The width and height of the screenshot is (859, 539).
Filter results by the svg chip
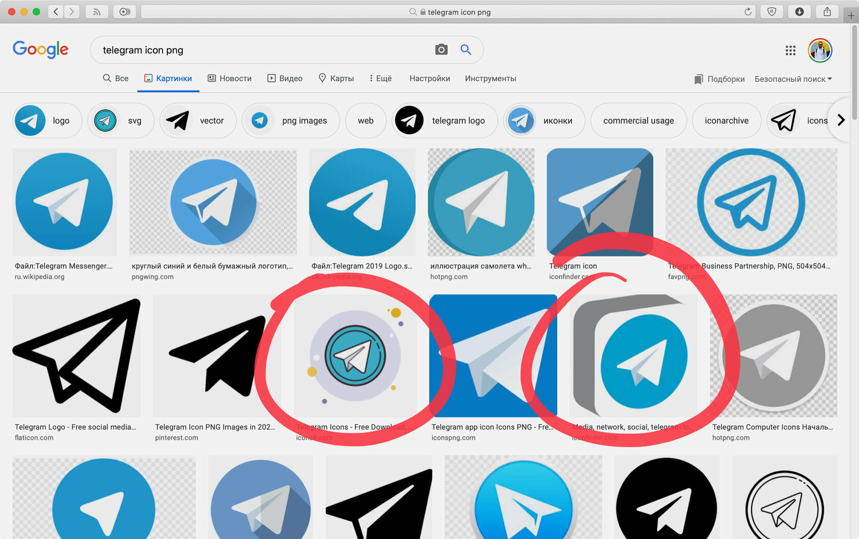coord(121,120)
